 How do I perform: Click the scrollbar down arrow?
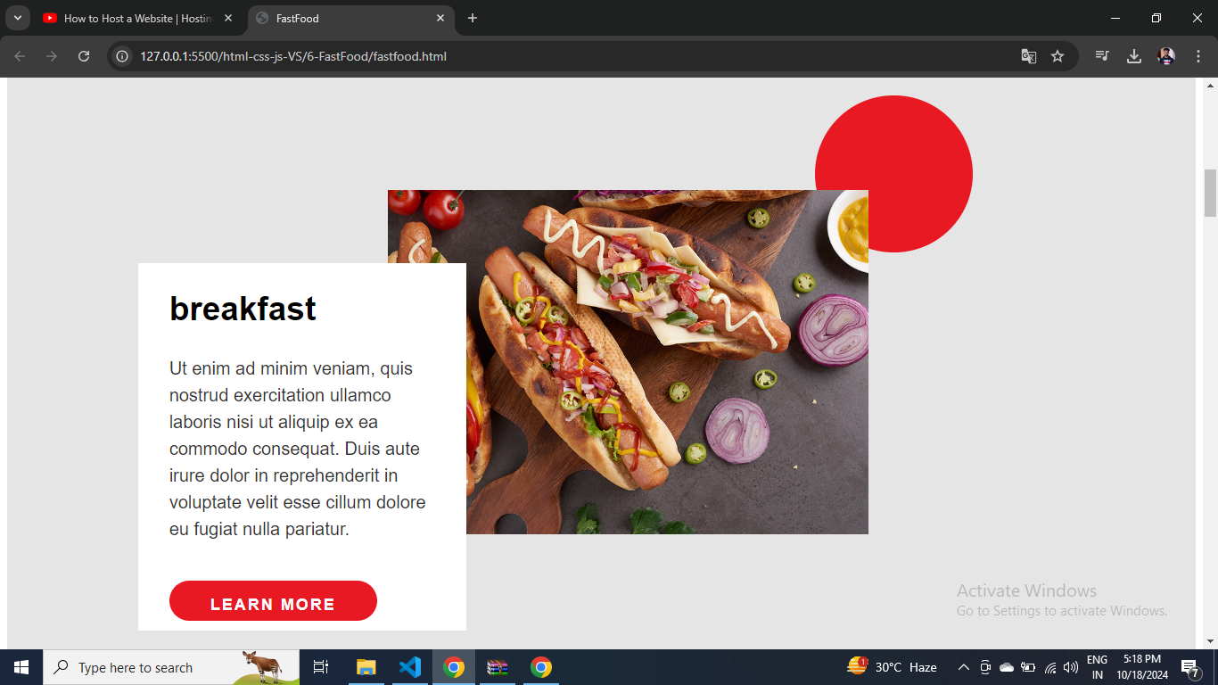1210,641
